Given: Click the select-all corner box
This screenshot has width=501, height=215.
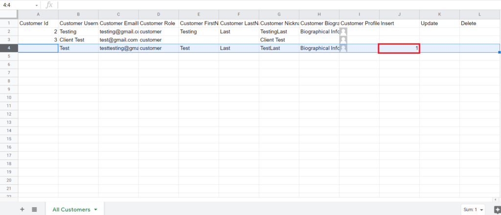Looking at the screenshot, I should 9,14.
